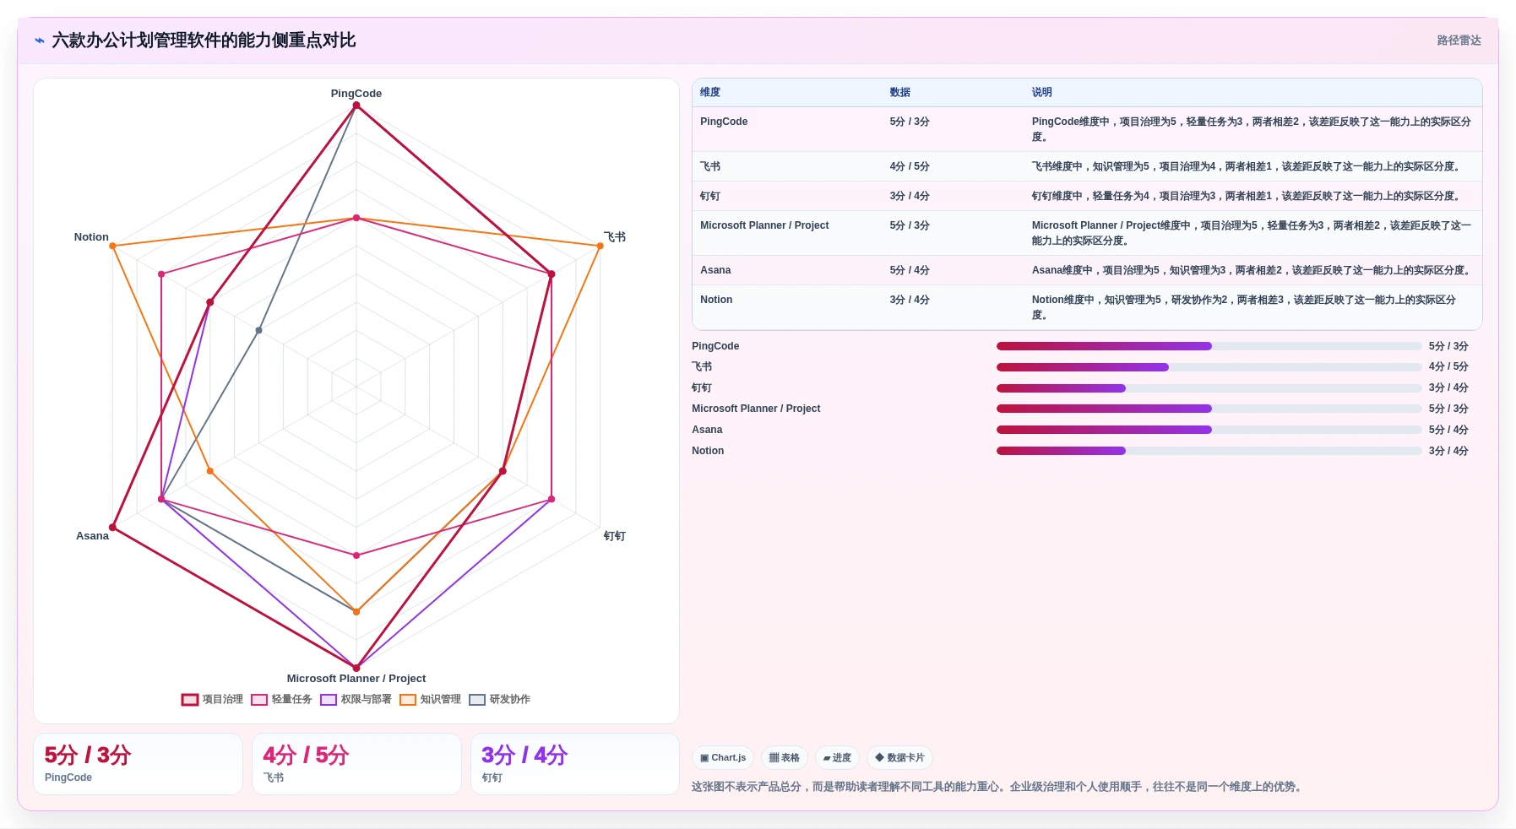Viewport: 1516px width, 829px height.
Task: Click the 说明 column header
Action: pos(1041,92)
